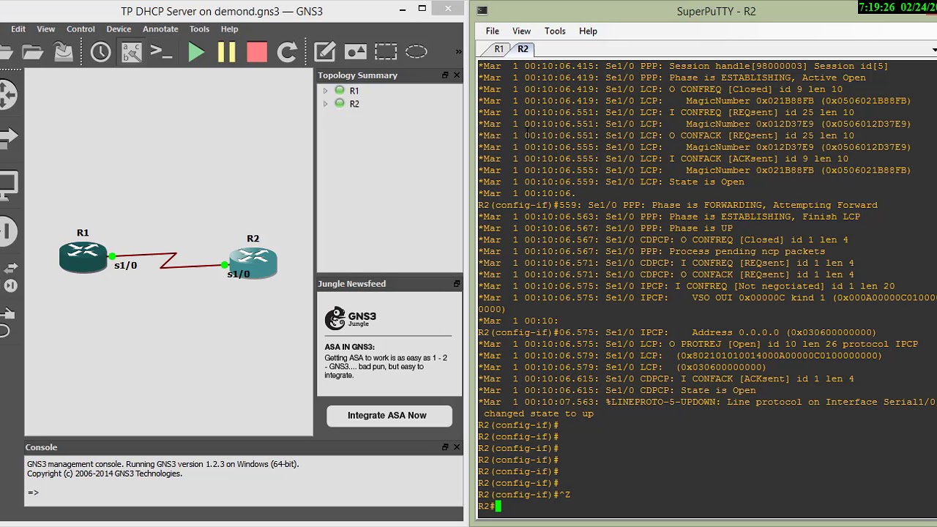Open Tools menu in SuperPuTTY
This screenshot has height=527, width=937.
coord(555,31)
